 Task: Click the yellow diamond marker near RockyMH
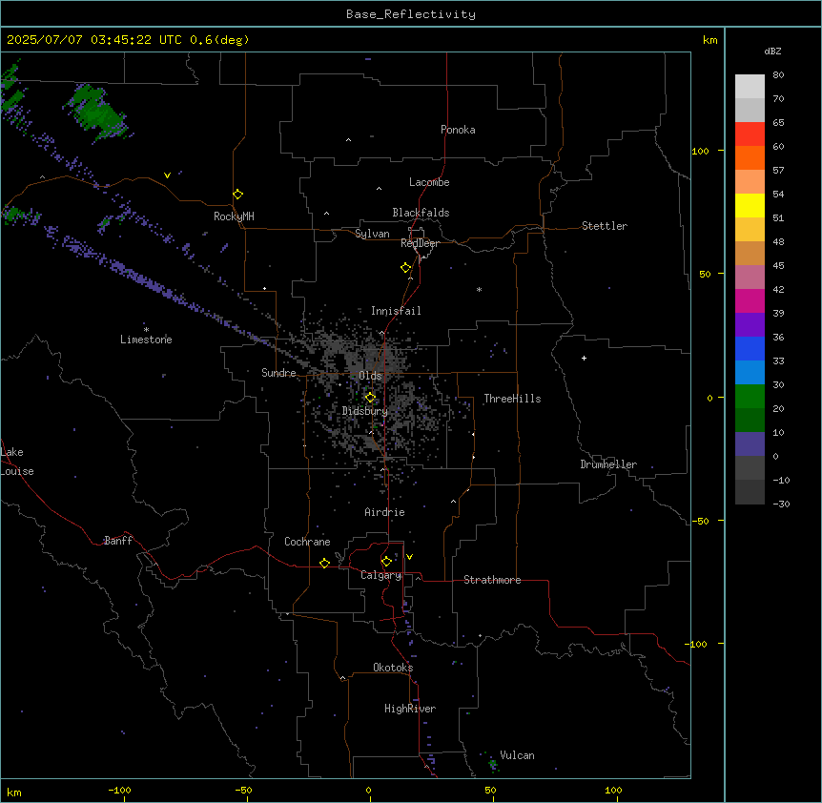237,195
